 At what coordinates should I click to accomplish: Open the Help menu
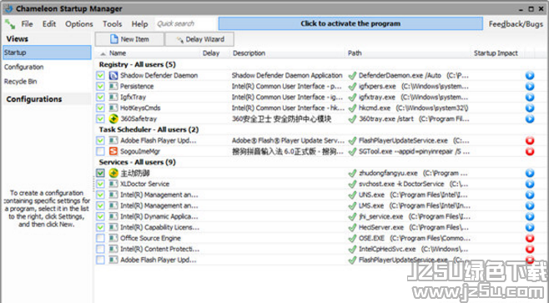tap(139, 24)
